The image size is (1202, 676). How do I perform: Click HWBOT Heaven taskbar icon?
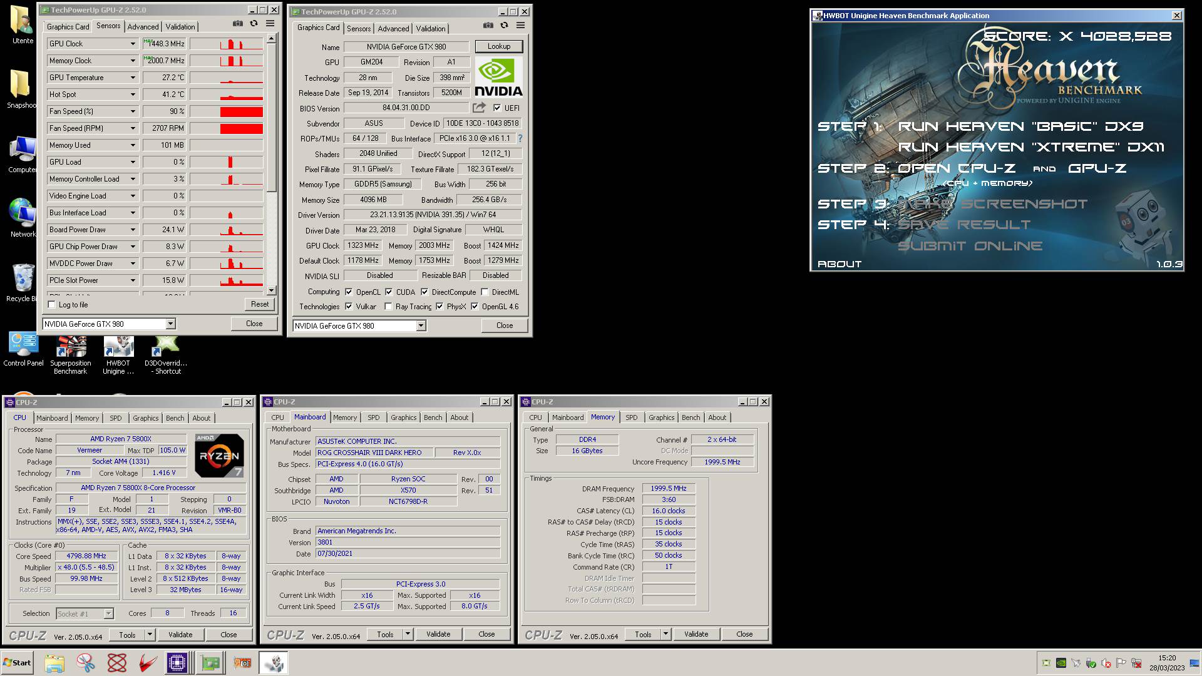pos(274,663)
